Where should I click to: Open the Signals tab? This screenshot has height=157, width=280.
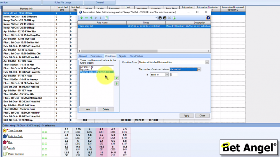(x=123, y=56)
